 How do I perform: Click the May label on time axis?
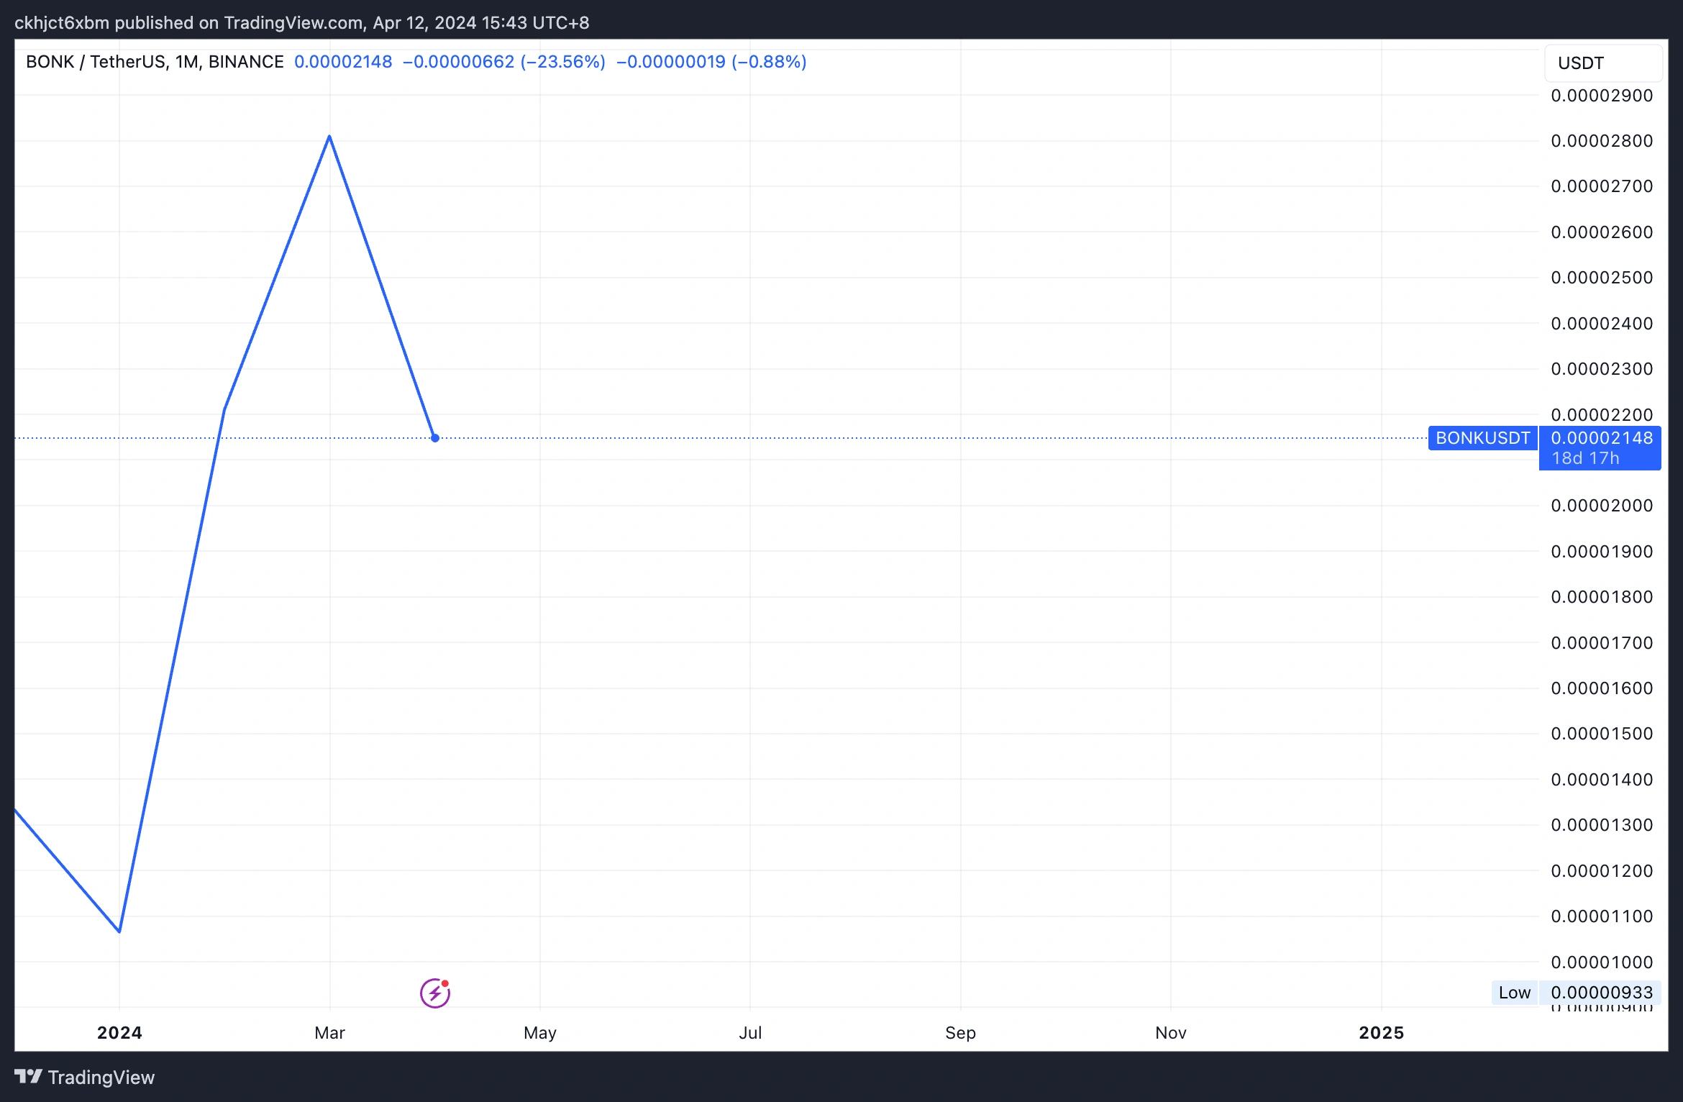[x=540, y=1033]
